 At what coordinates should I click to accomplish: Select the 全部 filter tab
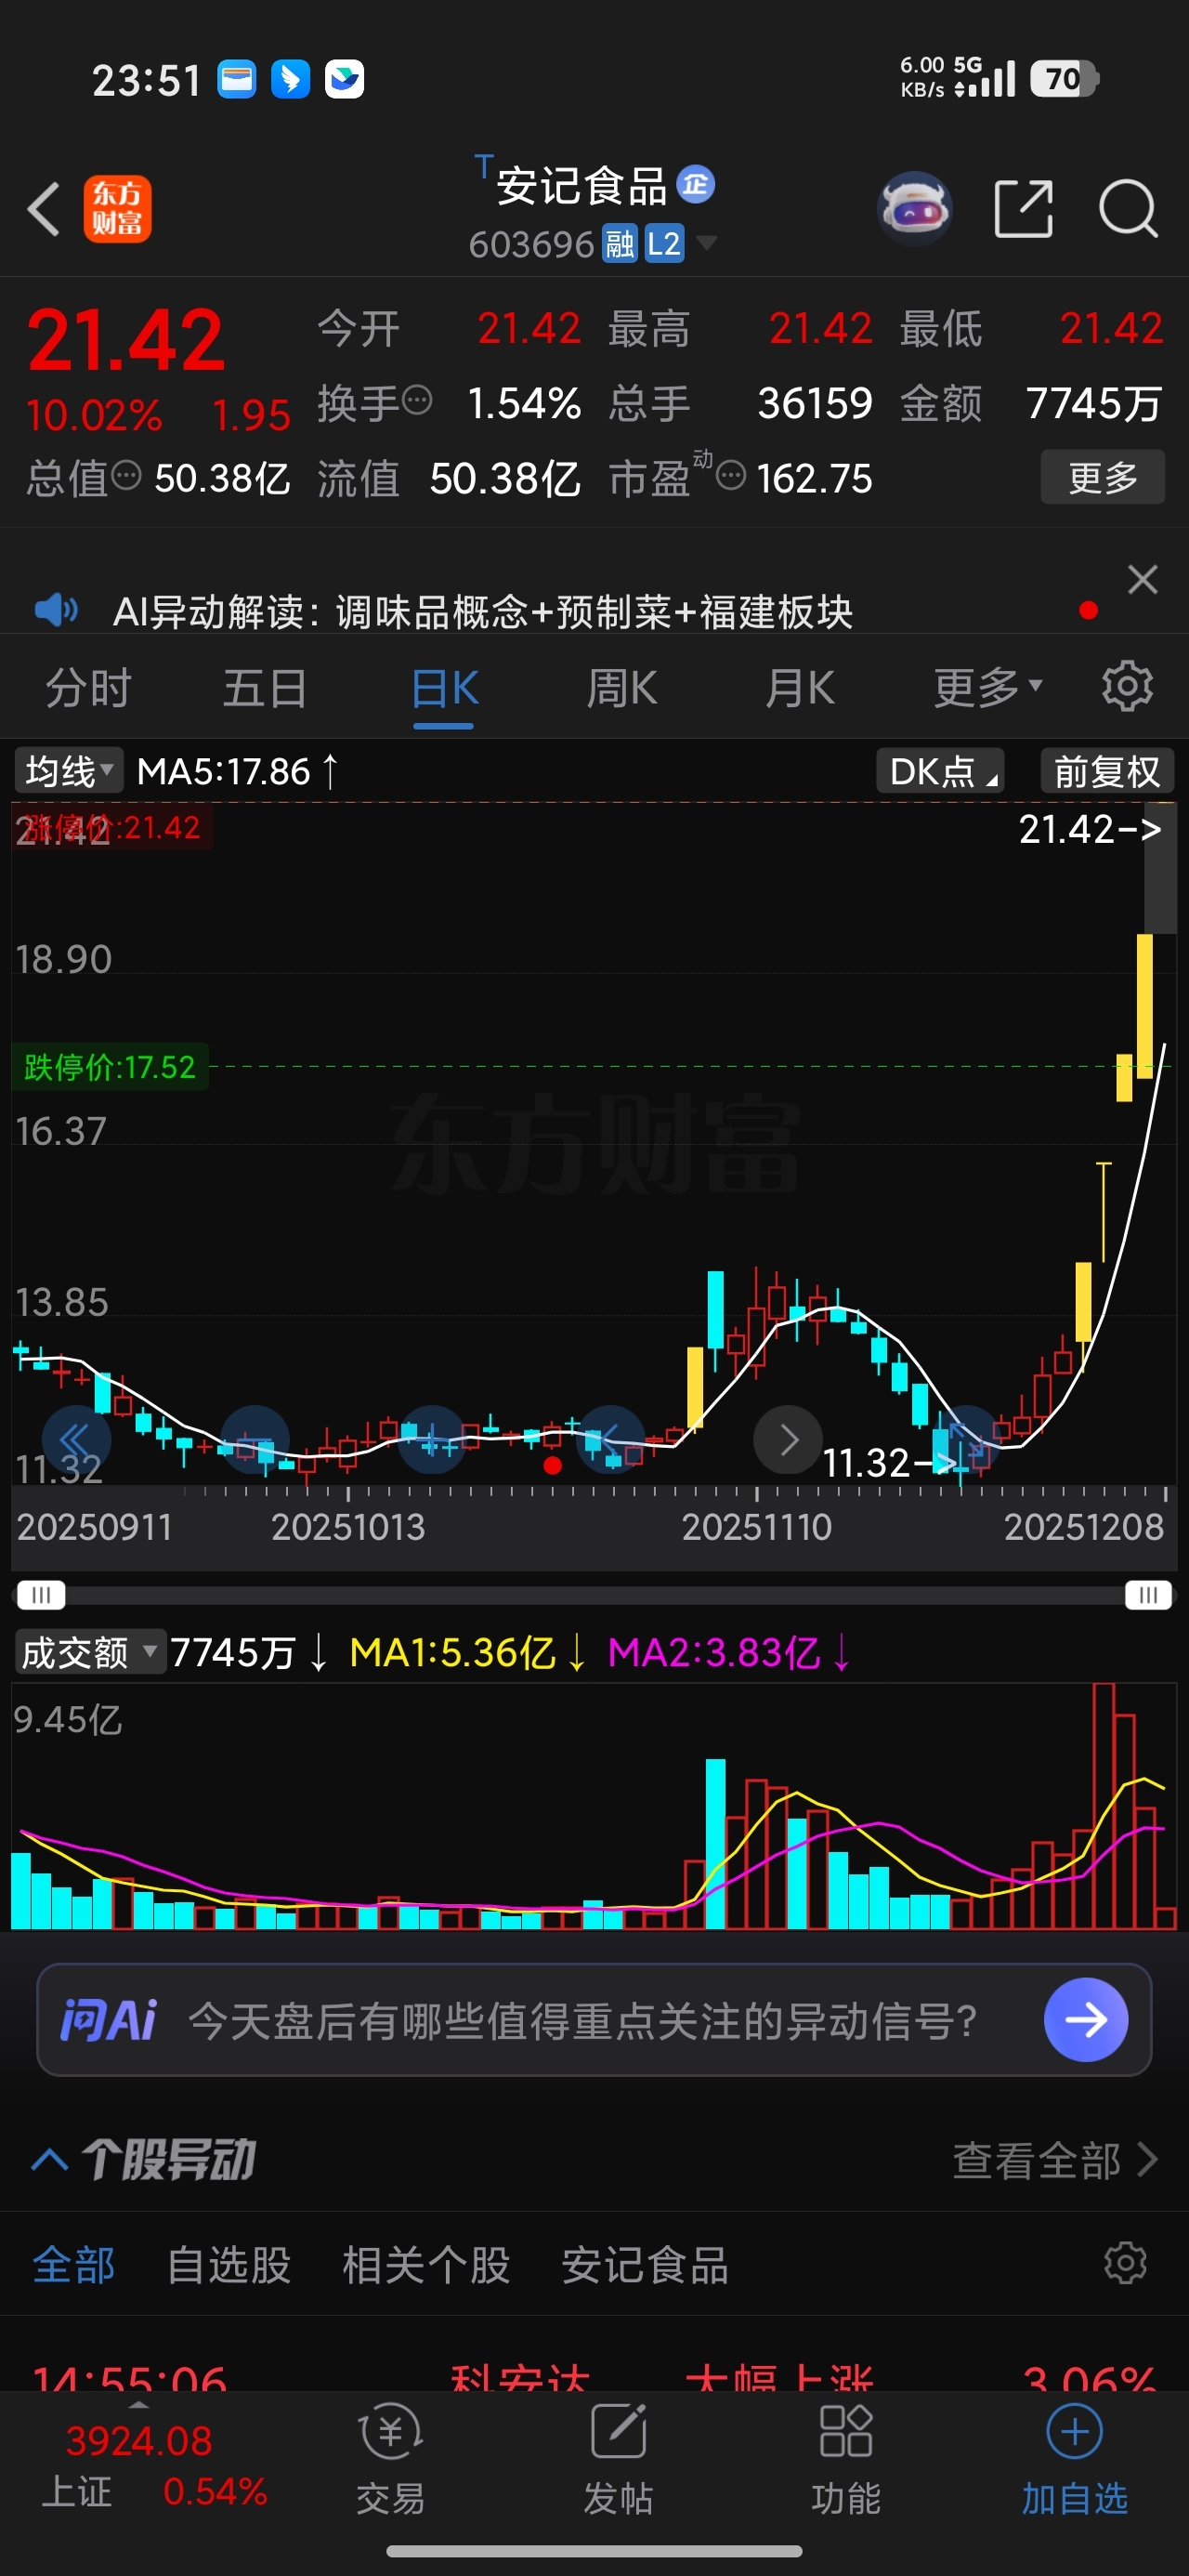[74, 2265]
